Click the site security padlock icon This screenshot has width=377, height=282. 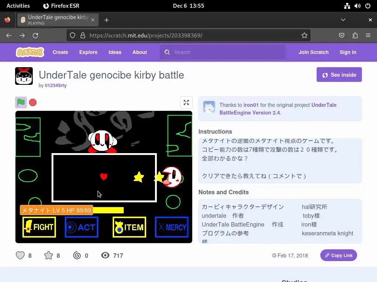83,36
